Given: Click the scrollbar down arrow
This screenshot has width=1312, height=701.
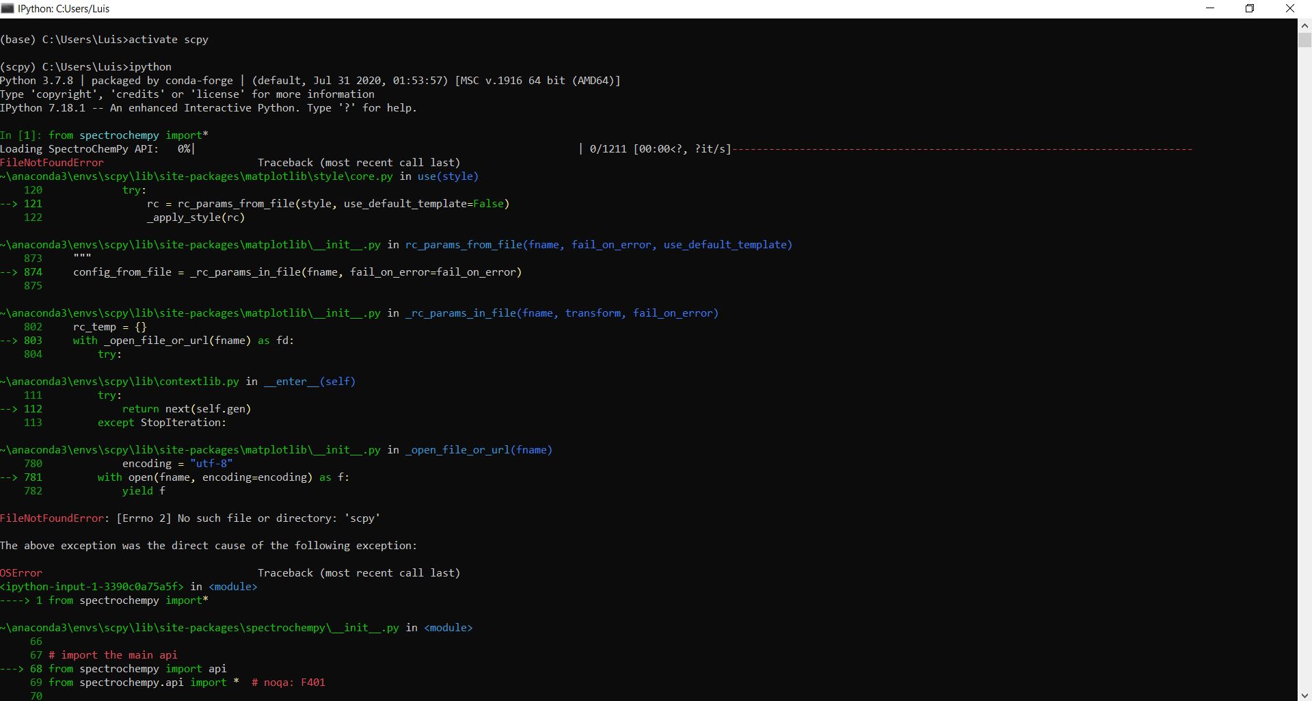Looking at the screenshot, I should coord(1304,694).
